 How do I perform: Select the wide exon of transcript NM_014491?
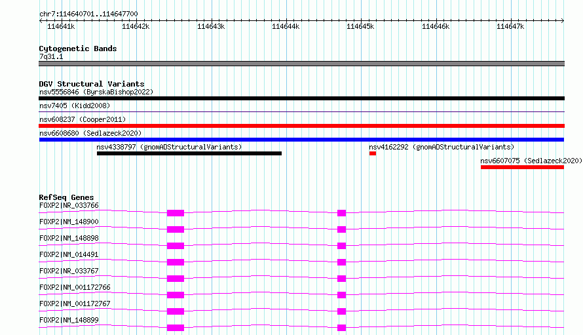(x=176, y=262)
